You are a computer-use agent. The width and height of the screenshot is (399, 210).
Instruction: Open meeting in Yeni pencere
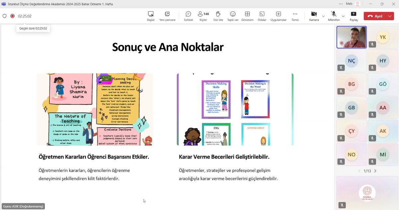[x=167, y=16]
